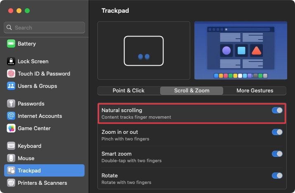Toggle the Smart zoom switch
295x193 pixels.
[x=277, y=154]
